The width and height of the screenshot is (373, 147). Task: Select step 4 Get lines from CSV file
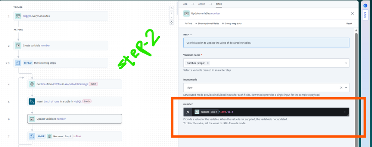pyautogui.click(x=75, y=84)
